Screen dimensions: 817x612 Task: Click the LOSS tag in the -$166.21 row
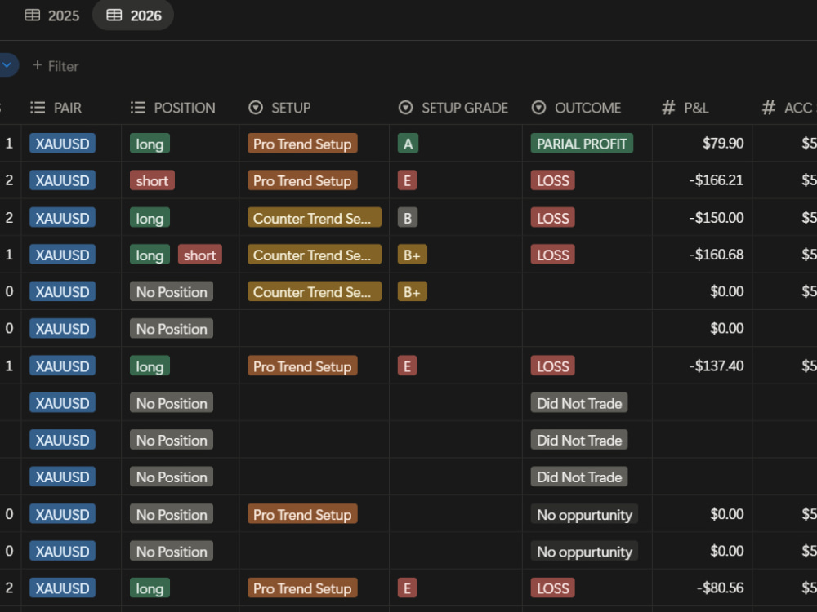[553, 180]
